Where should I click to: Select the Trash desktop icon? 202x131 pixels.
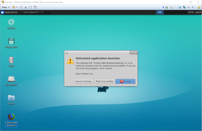click(x=11, y=62)
